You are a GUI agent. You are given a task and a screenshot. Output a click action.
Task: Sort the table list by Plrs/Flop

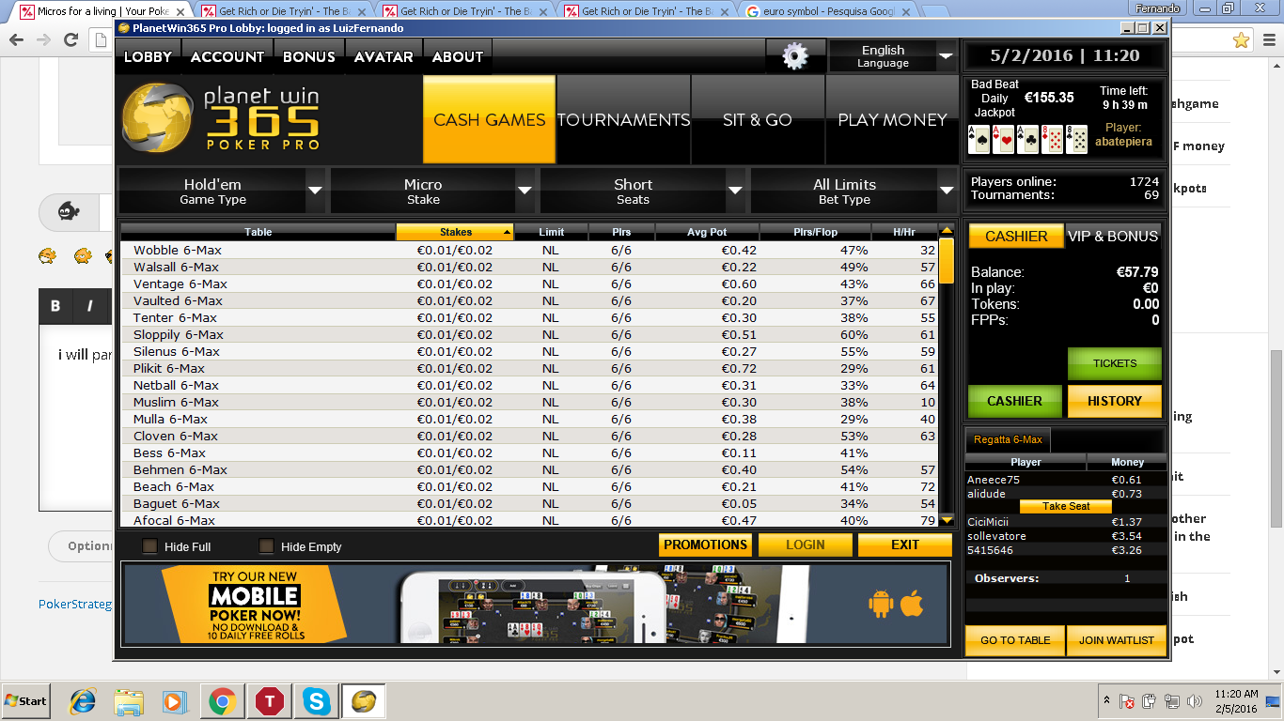point(815,232)
